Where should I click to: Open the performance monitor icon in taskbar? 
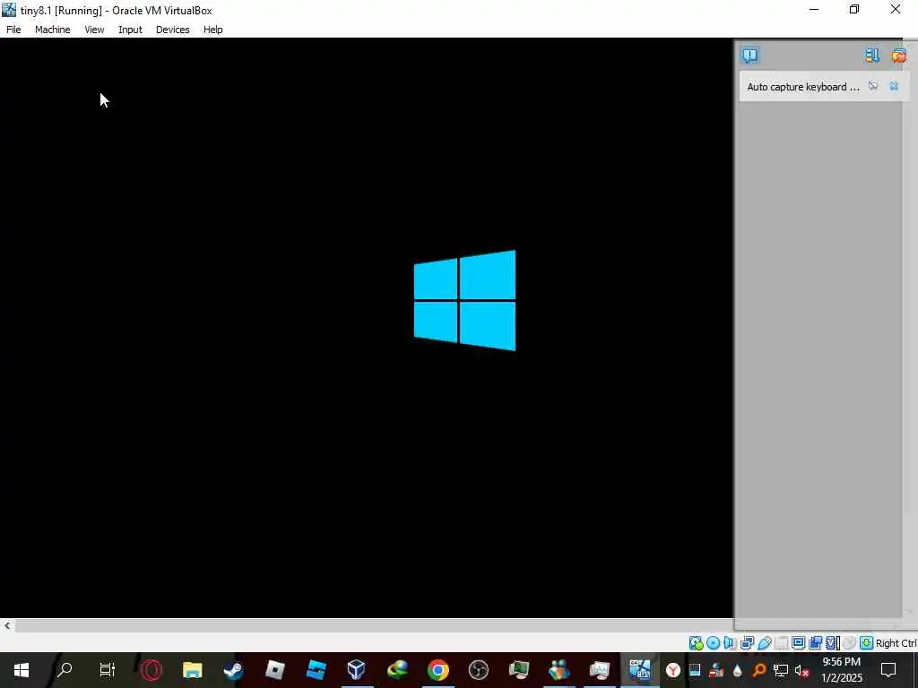pyautogui.click(x=600, y=670)
